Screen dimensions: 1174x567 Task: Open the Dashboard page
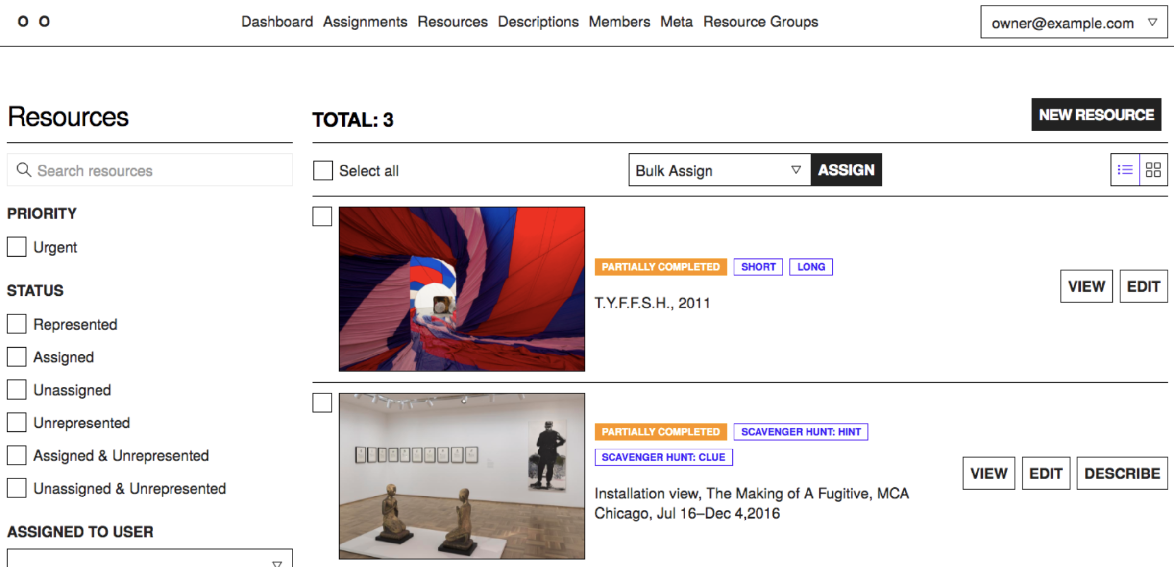click(x=277, y=22)
